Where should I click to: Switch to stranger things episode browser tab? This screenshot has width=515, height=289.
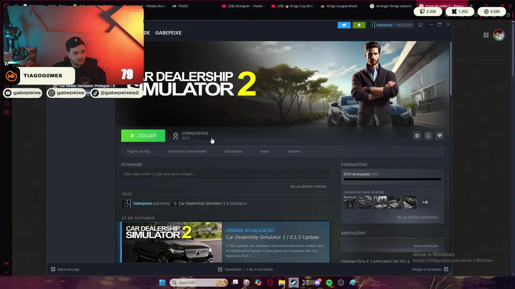pyautogui.click(x=391, y=6)
